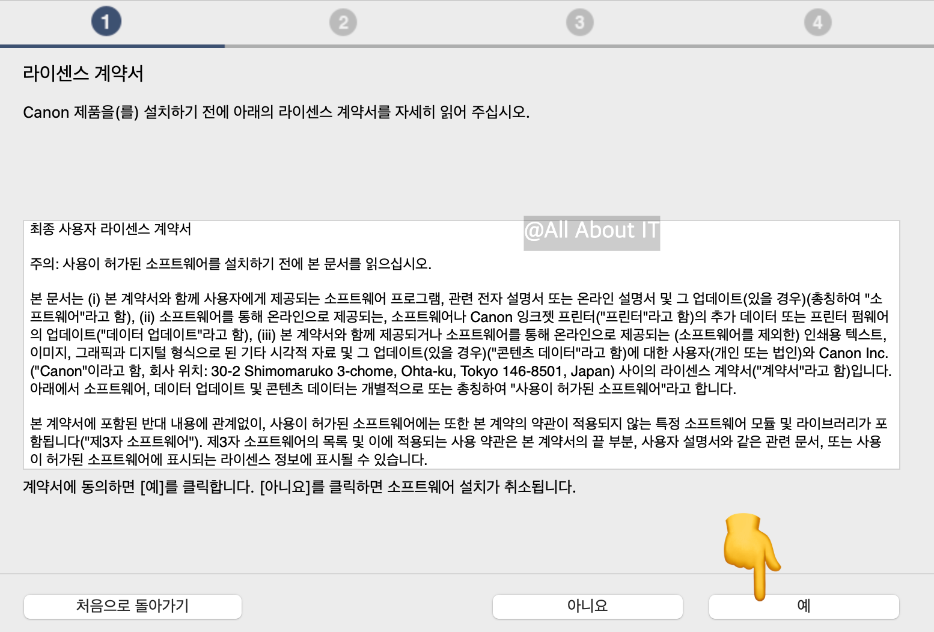
Task: Click the instruction text below the agreement box
Action: pyautogui.click(x=299, y=488)
